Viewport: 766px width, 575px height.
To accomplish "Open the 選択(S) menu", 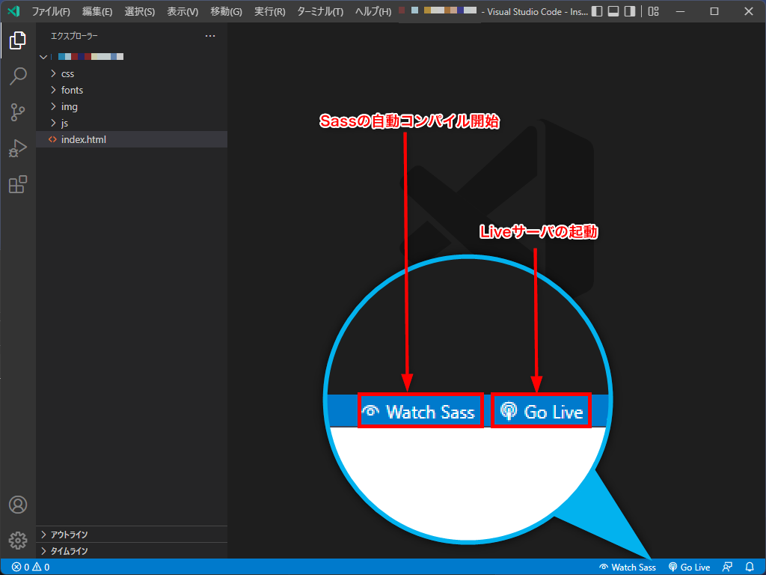I will click(x=140, y=11).
